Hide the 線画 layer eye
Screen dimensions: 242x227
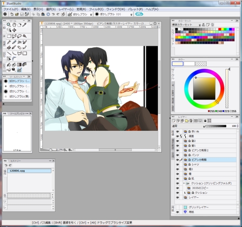177,136
